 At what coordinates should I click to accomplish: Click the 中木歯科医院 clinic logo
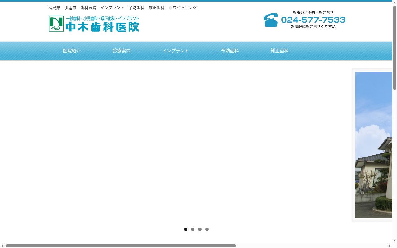click(x=94, y=24)
